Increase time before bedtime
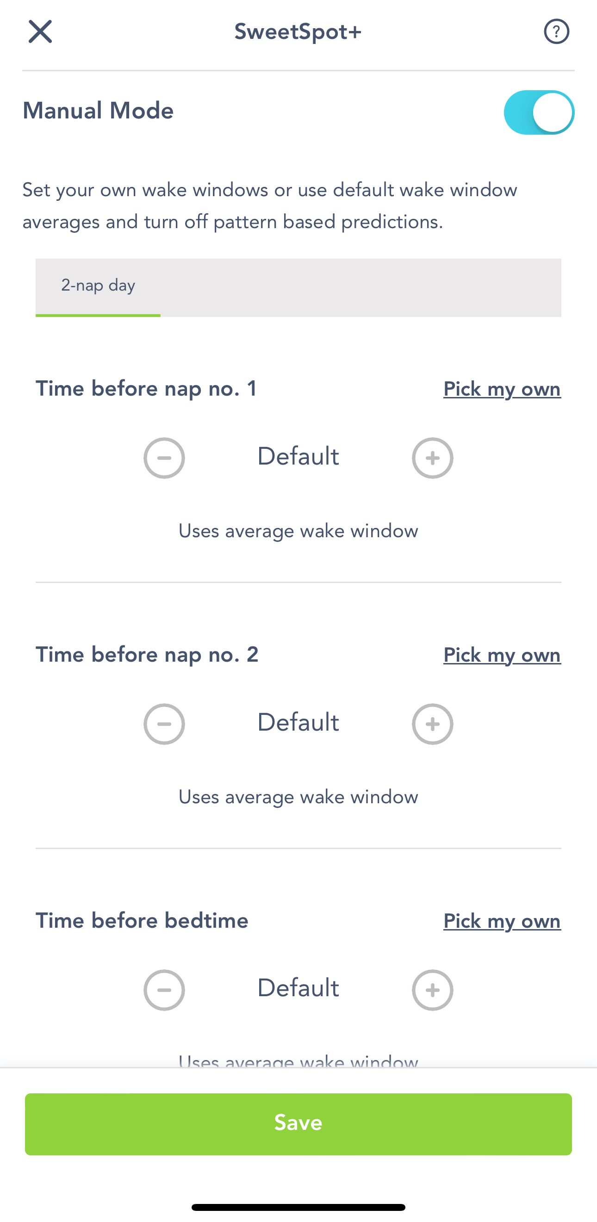Image resolution: width=597 pixels, height=1222 pixels. [432, 990]
